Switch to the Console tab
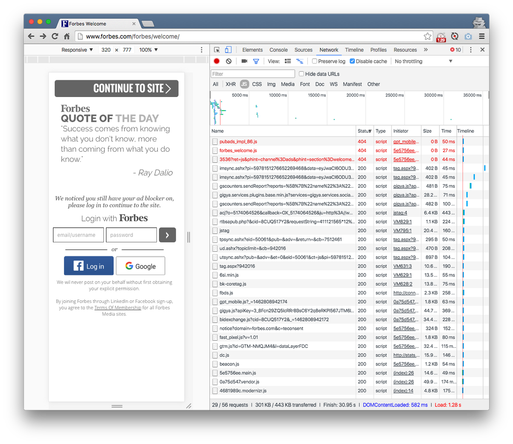513x444 pixels. pos(278,50)
